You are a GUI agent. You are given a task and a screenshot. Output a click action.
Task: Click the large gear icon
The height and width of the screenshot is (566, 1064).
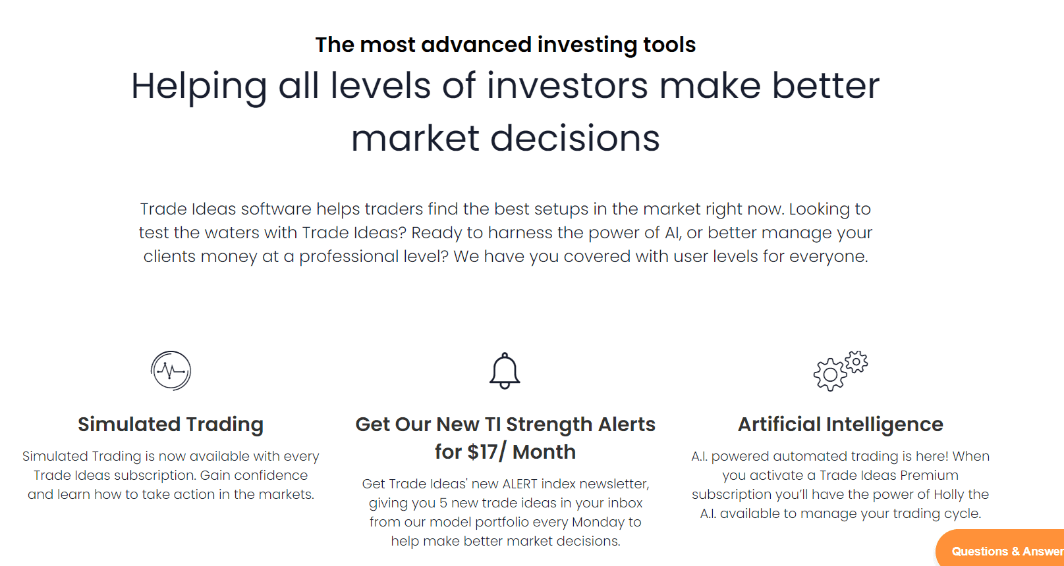(830, 375)
